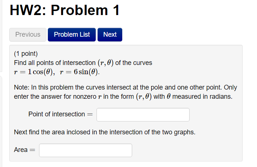Click the (1 point) label
Image resolution: width=257 pixels, height=167 pixels.
(x=26, y=54)
